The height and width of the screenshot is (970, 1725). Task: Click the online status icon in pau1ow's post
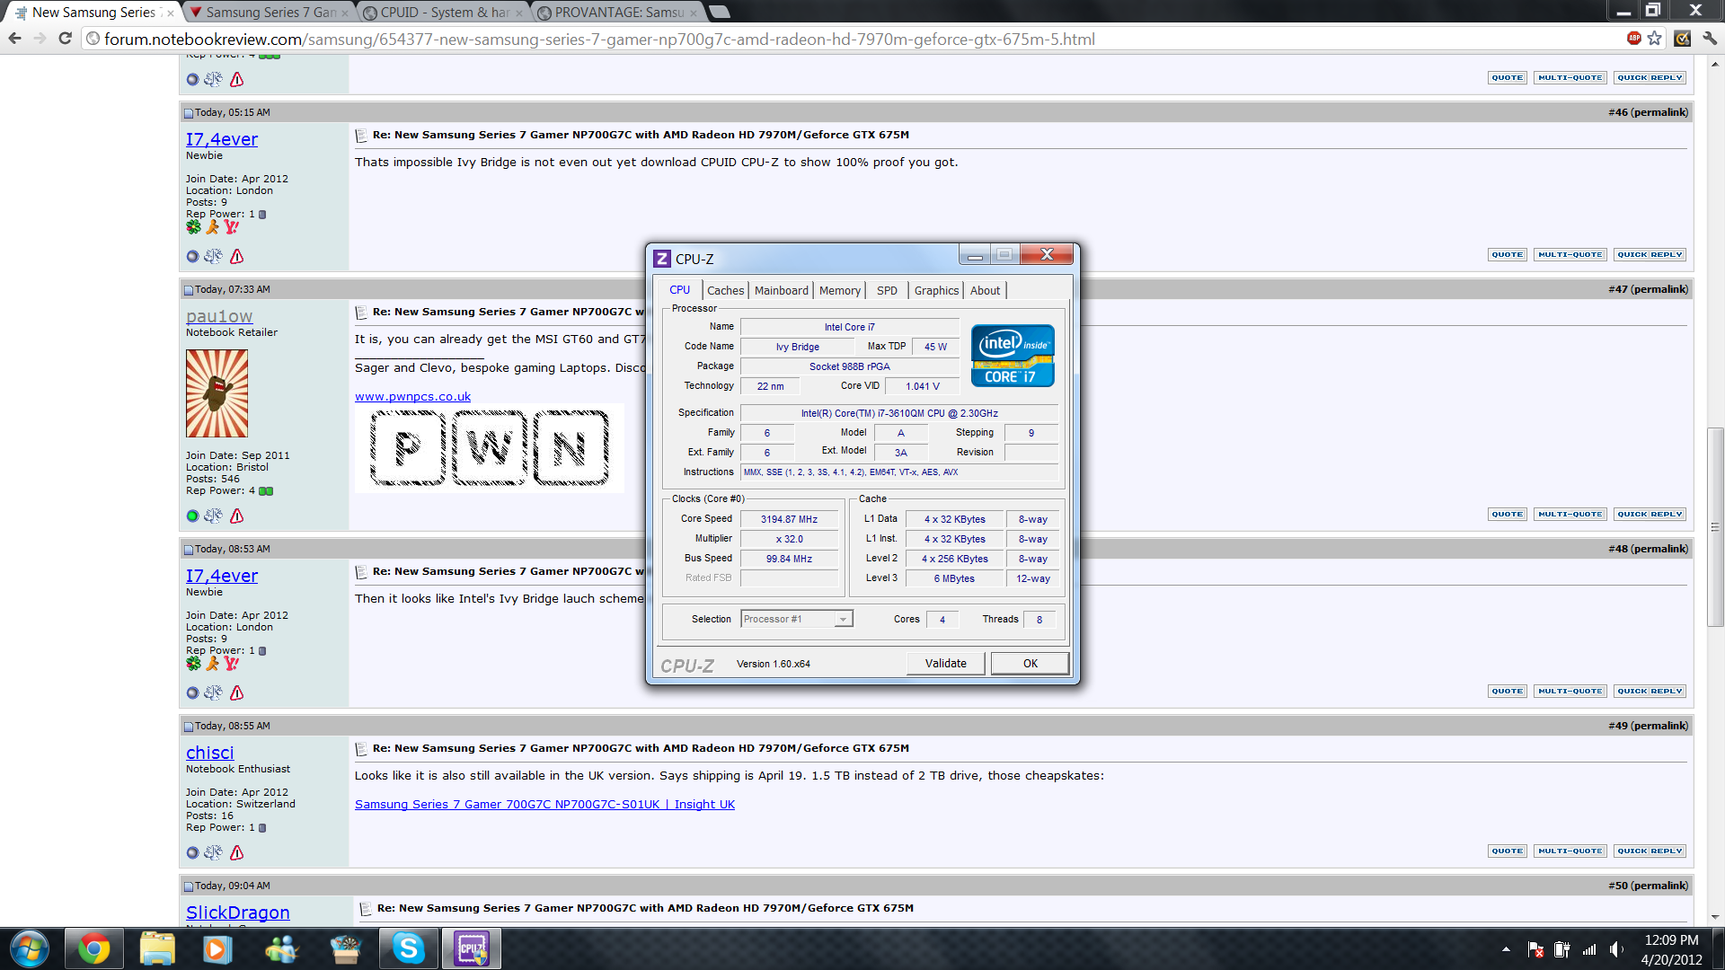[x=192, y=516]
